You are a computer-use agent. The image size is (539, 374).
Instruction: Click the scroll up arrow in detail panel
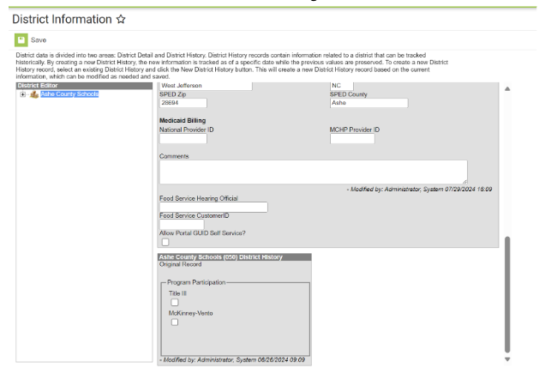click(506, 89)
